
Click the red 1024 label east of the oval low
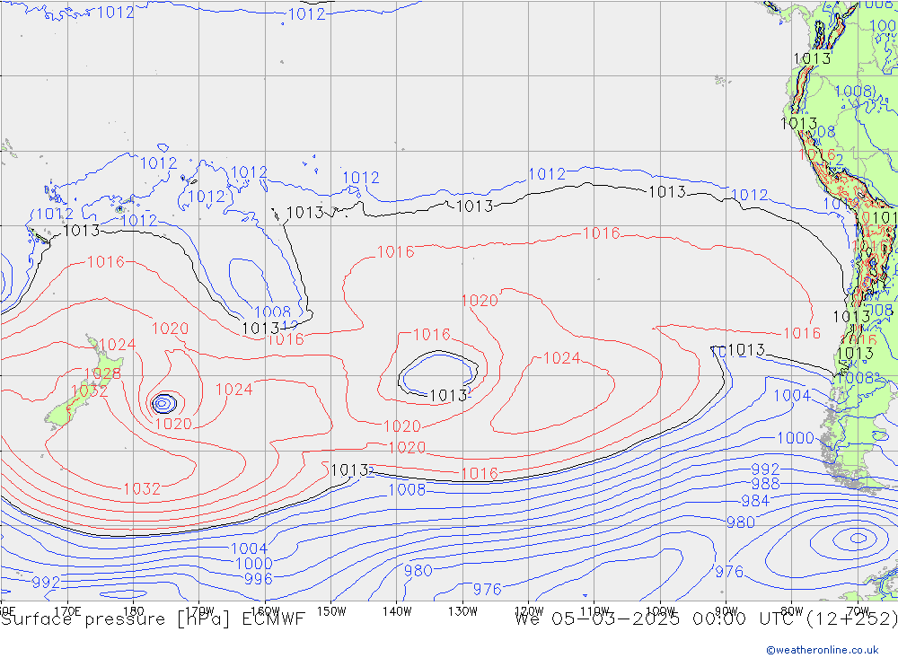(561, 358)
